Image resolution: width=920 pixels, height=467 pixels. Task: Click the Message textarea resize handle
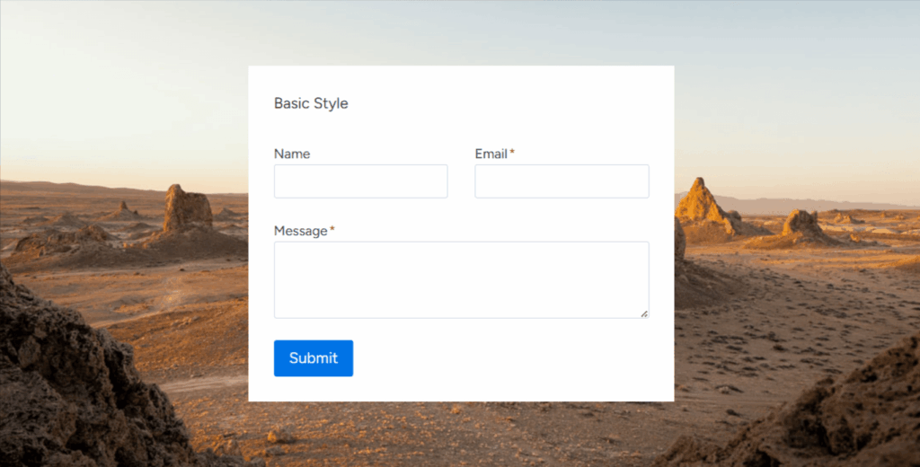(644, 313)
